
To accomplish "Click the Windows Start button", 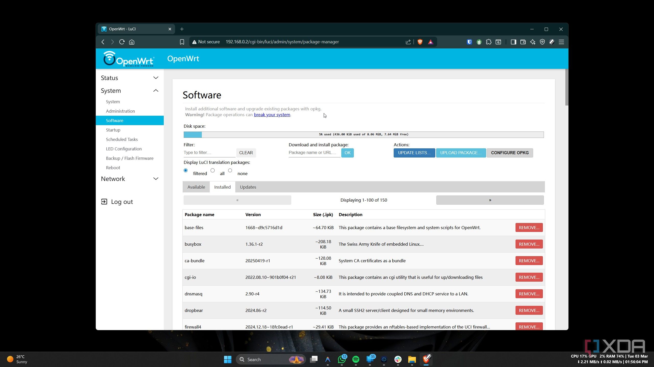I will coord(227,359).
